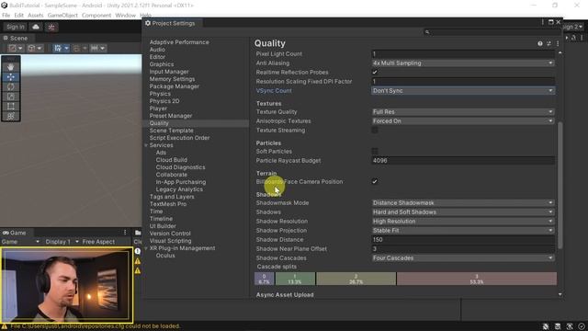Open the Display 1 dropdown in Game view
Image resolution: width=588 pixels, height=331 pixels.
[62, 242]
